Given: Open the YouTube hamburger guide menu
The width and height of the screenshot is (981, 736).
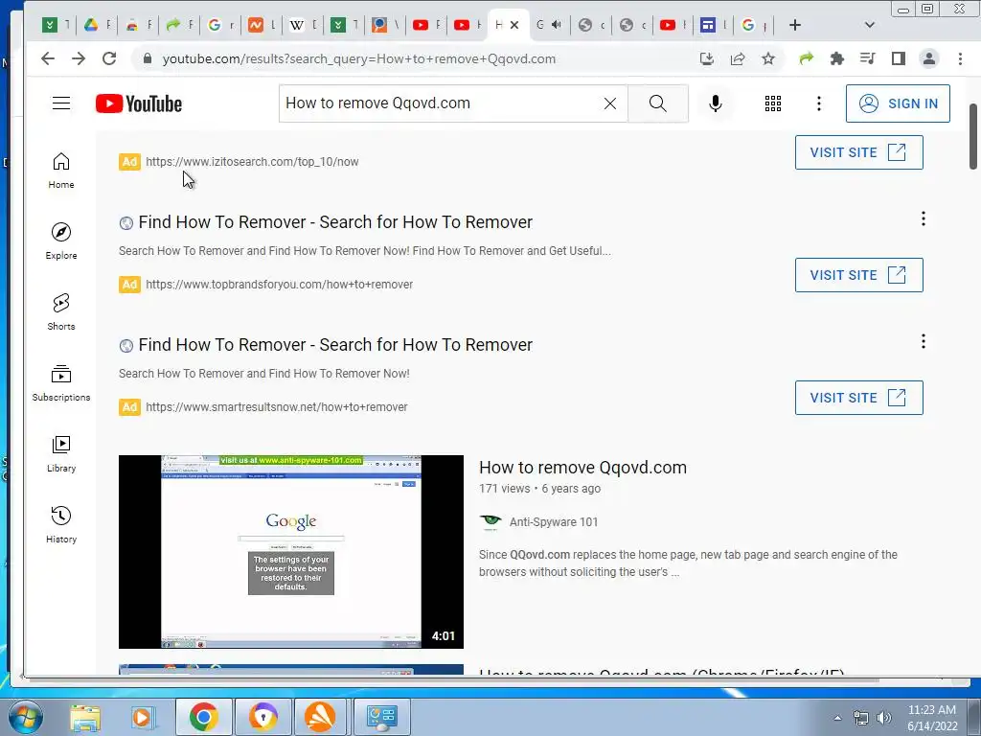Looking at the screenshot, I should [x=60, y=103].
